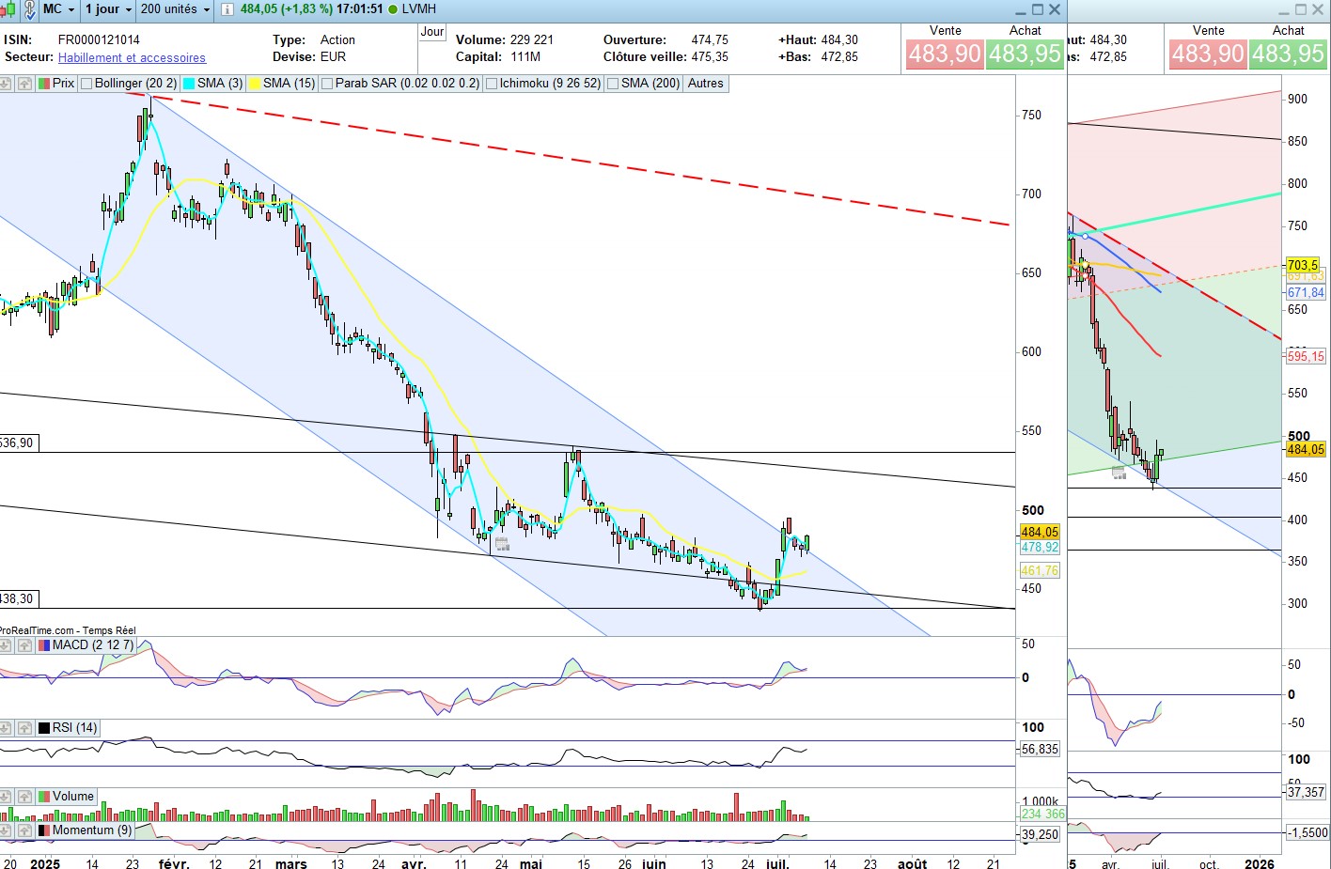Image resolution: width=1331 pixels, height=869 pixels.
Task: Click the calendar event marker on the chart
Action: tap(502, 544)
